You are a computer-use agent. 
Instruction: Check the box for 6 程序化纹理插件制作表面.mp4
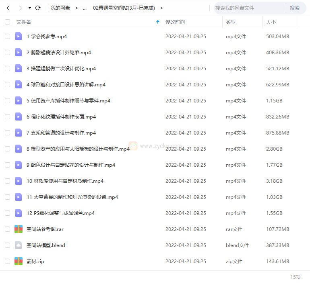point(8,117)
